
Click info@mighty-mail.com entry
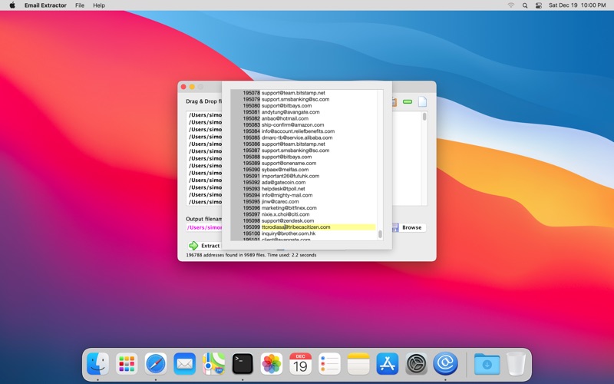(x=287, y=195)
